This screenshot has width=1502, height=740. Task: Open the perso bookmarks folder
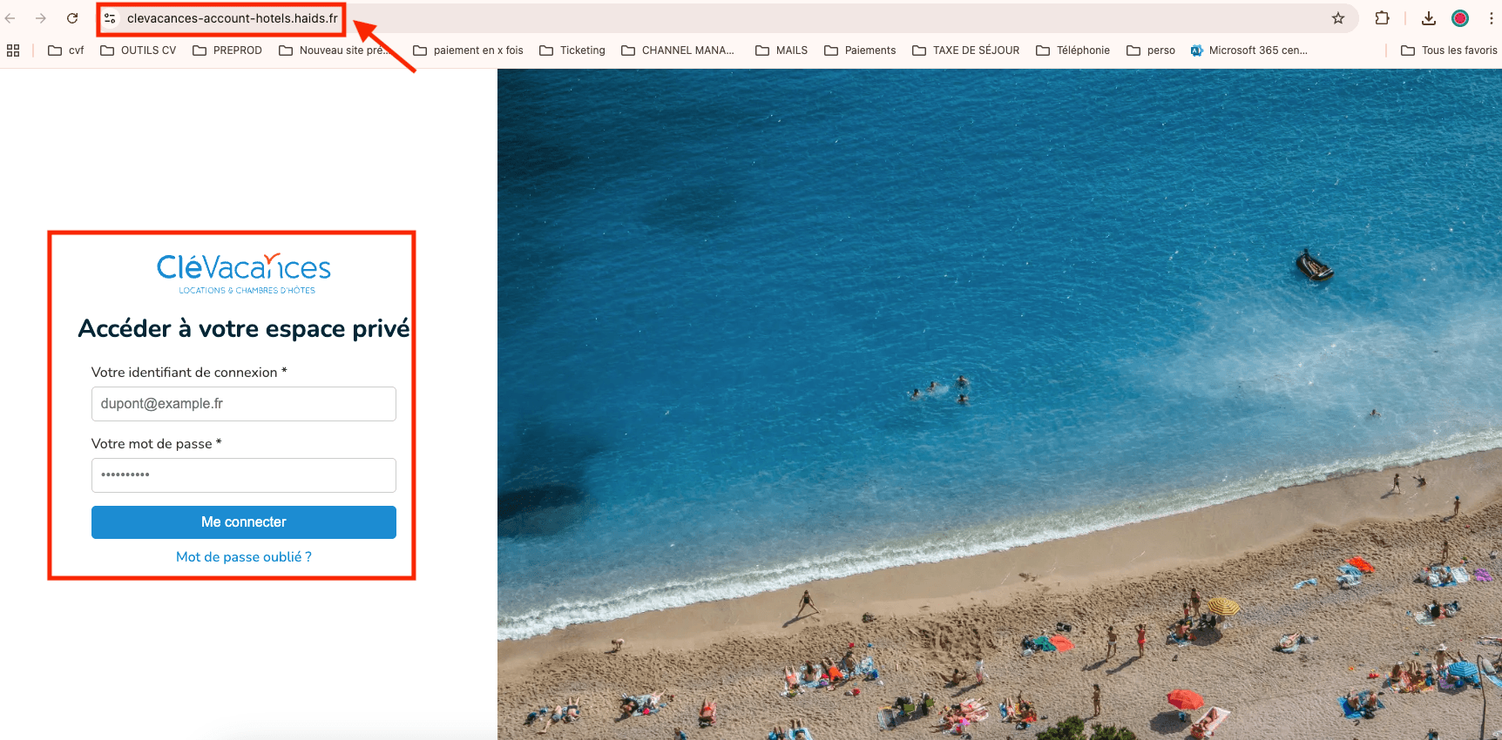tap(1151, 50)
